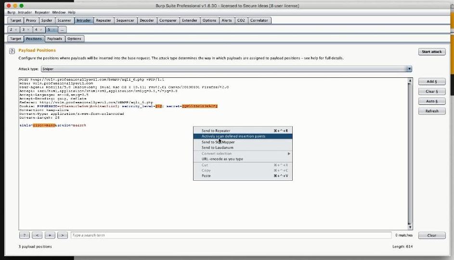Viewport: 454px width, 260px height.
Task: Select Intruder attack tab 5
Action: click(x=49, y=29)
